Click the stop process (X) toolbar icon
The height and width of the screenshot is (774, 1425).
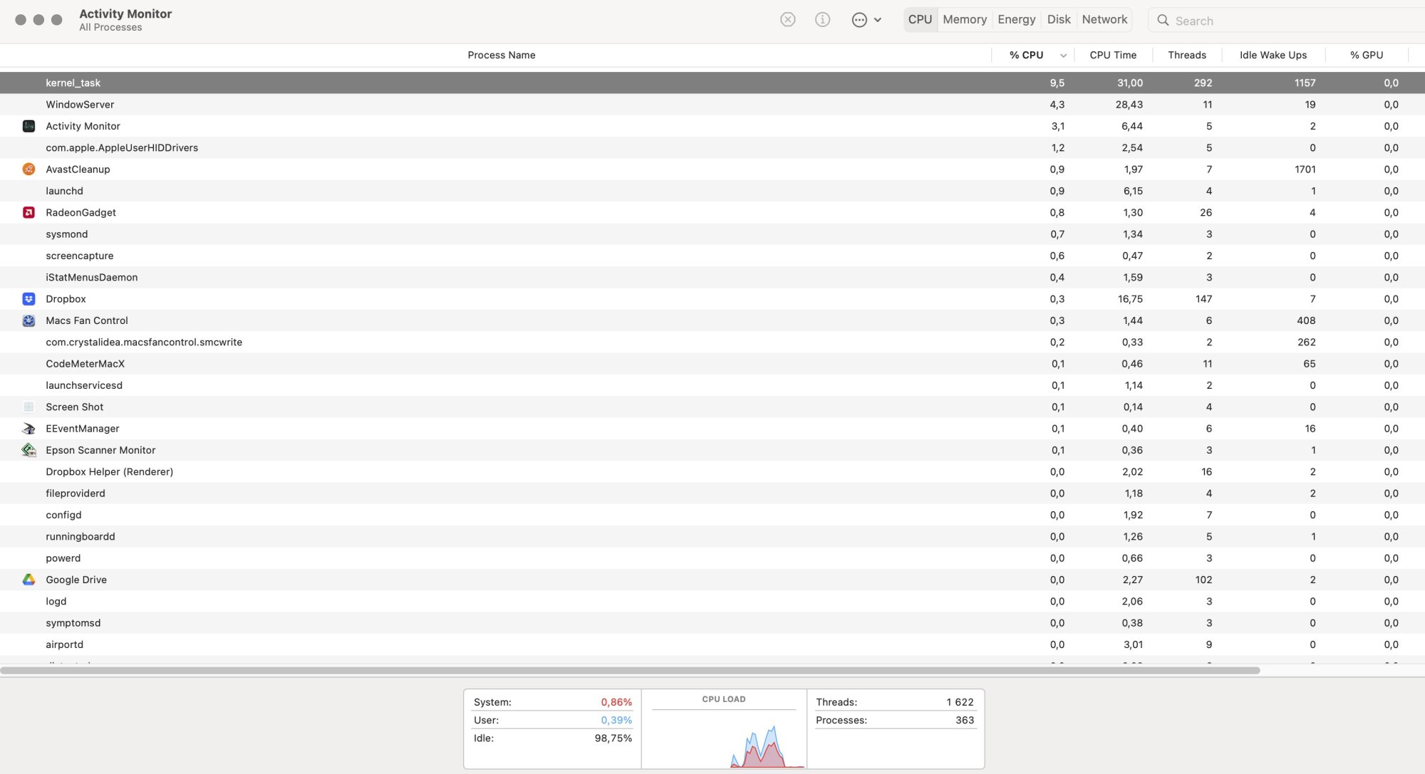pyautogui.click(x=787, y=20)
